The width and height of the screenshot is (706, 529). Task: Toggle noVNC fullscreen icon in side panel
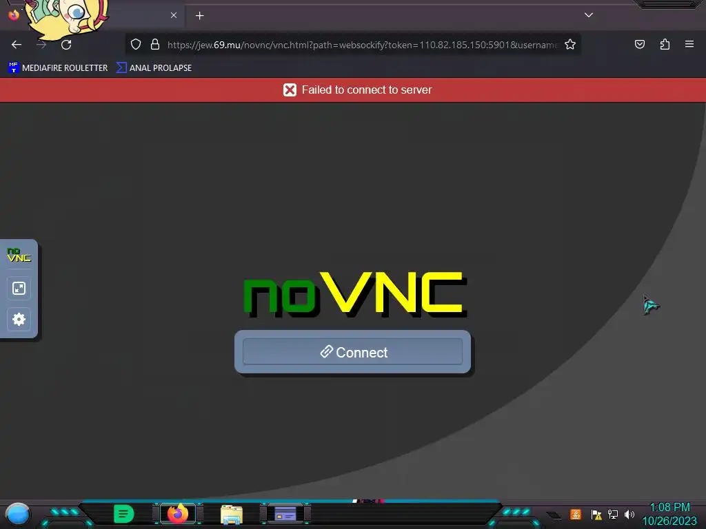(x=19, y=289)
